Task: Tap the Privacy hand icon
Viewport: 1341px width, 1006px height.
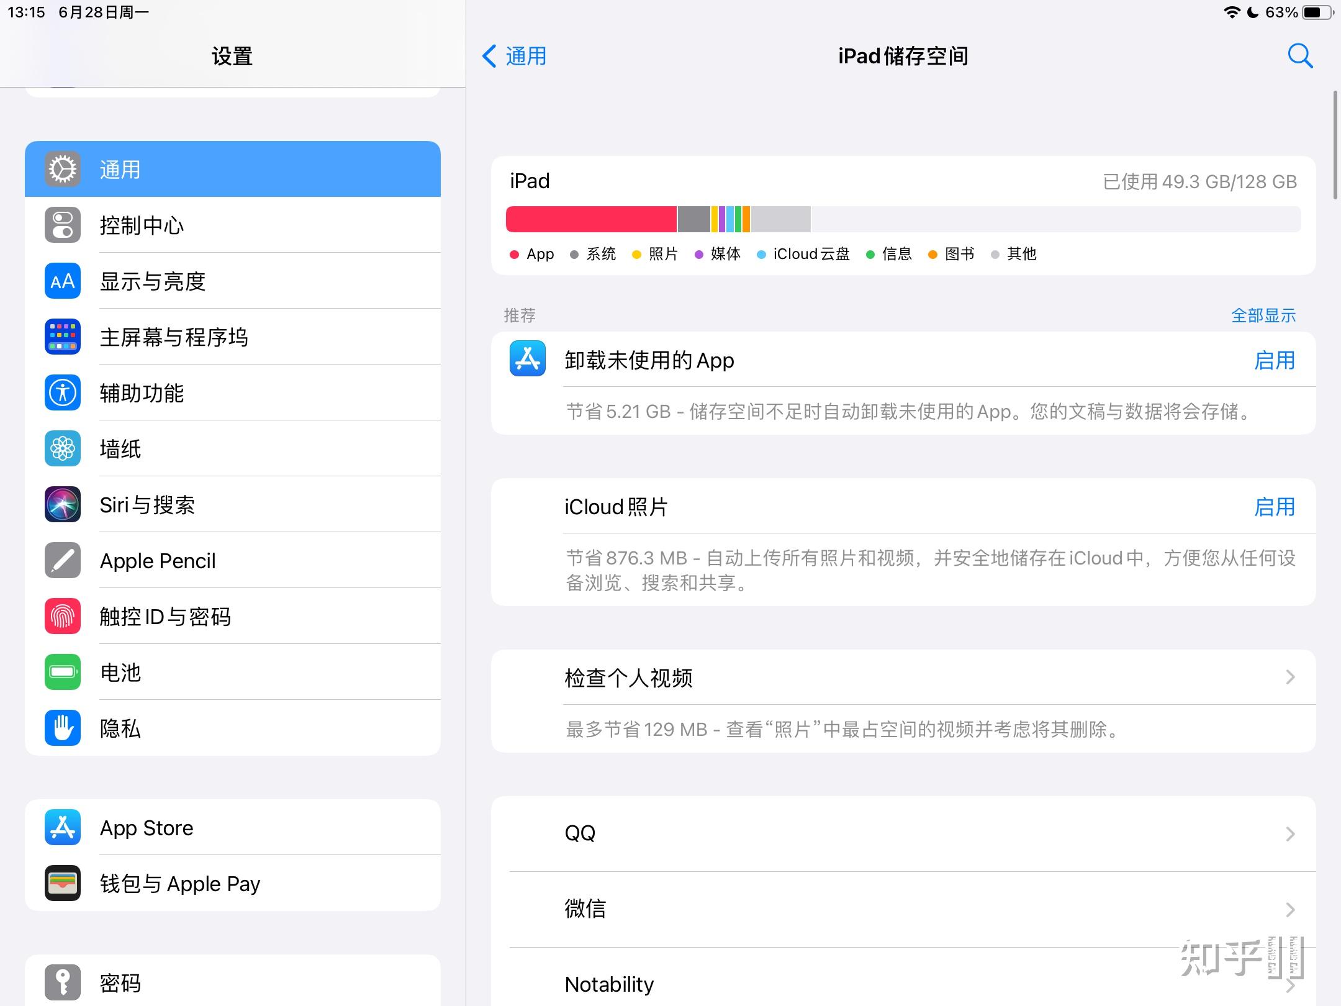Action: point(63,728)
